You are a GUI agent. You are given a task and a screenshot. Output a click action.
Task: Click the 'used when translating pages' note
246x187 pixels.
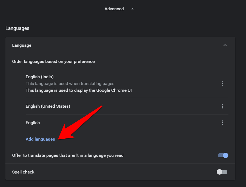click(70, 84)
